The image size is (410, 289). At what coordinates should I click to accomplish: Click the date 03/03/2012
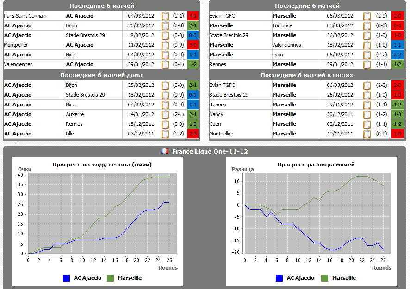tap(340, 25)
